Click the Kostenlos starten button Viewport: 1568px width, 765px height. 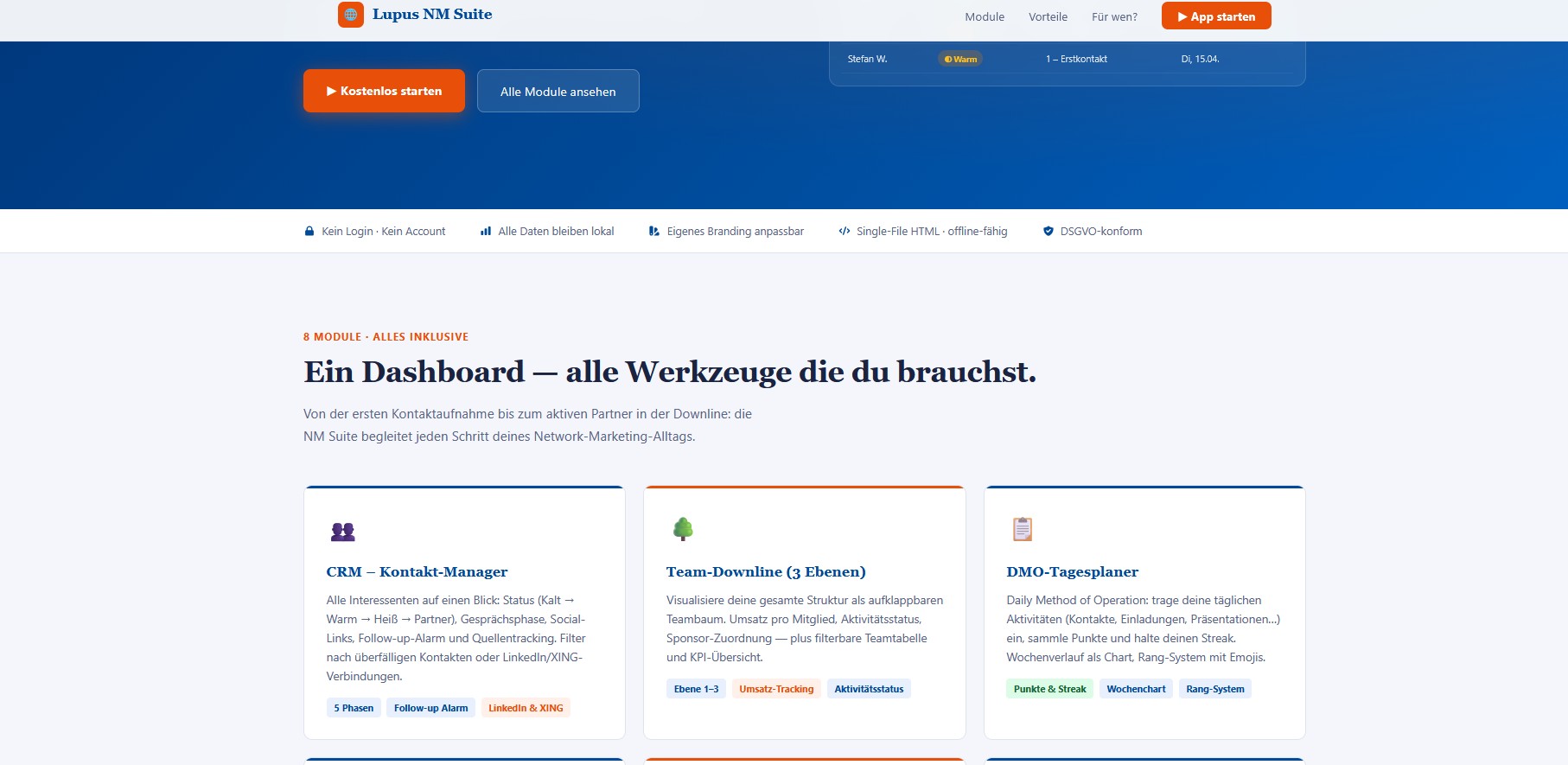pyautogui.click(x=384, y=91)
